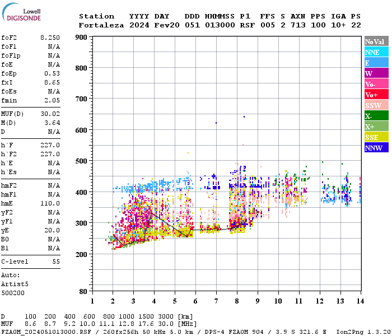The image size is (392, 336).
Task: Click the foEs row label
Action: (x=9, y=91)
